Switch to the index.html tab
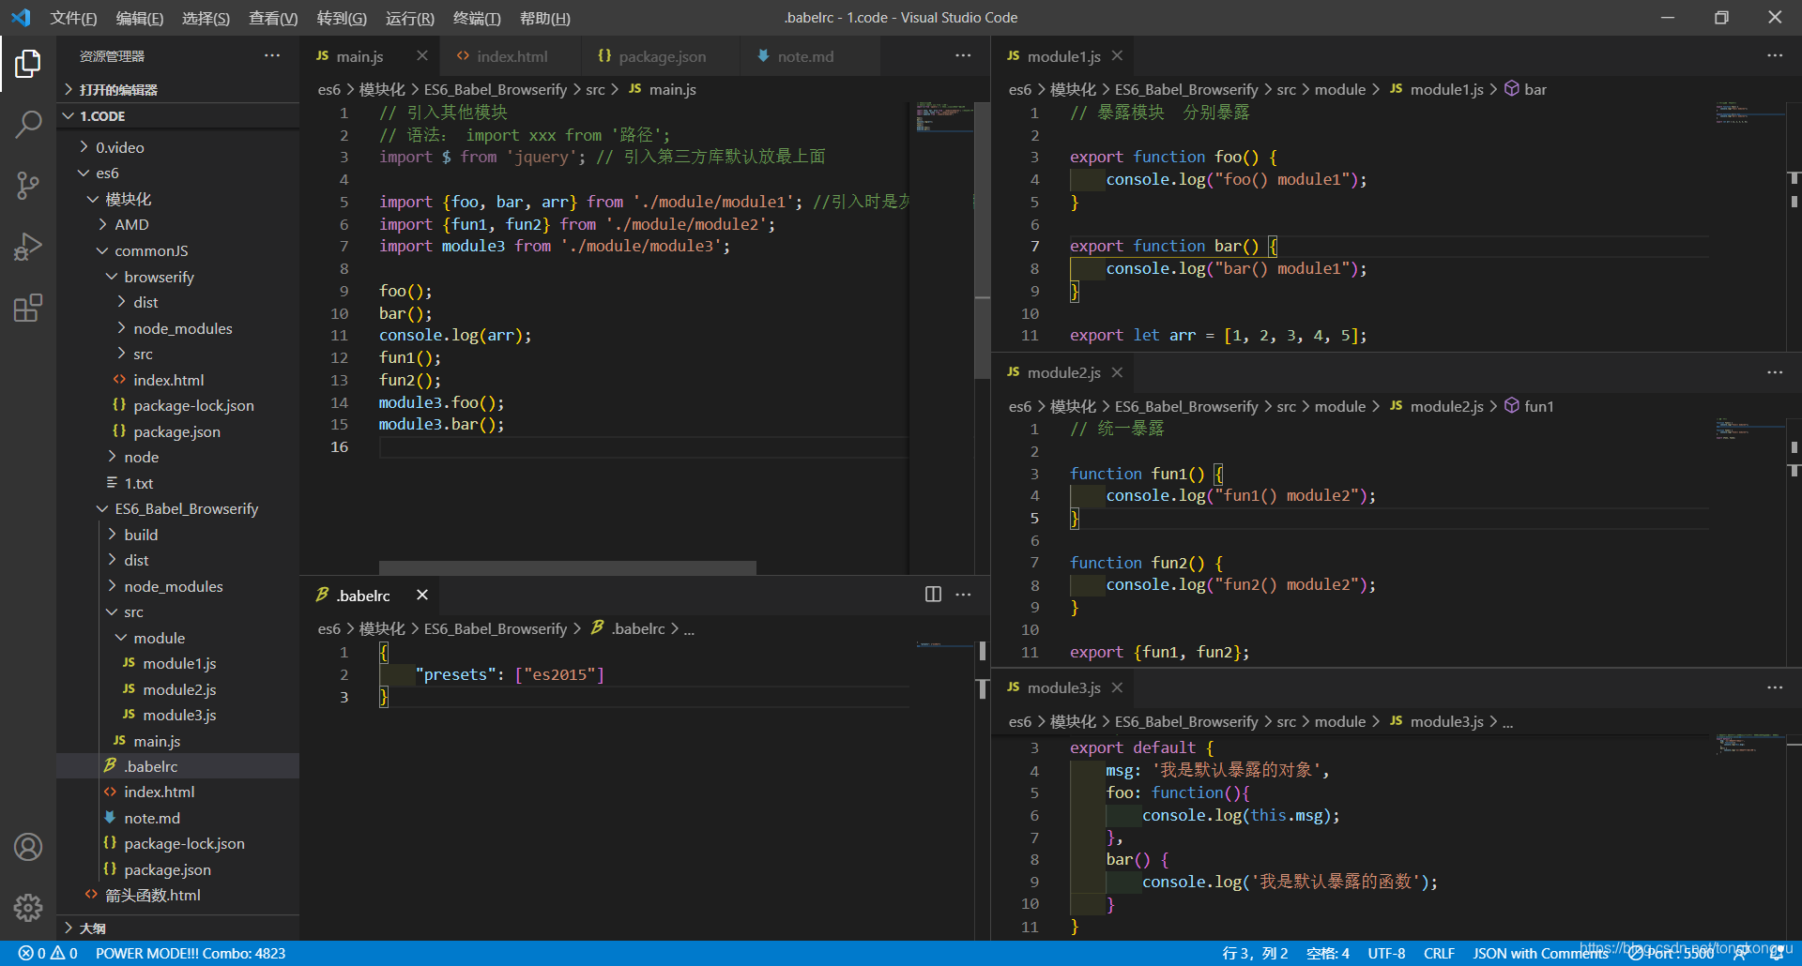 coord(511,56)
